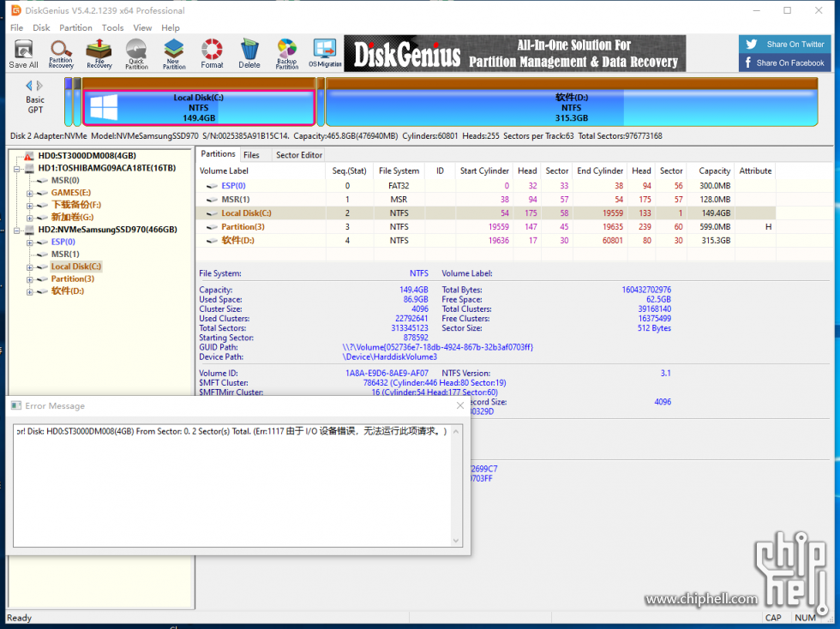Select MSR(1) under HD2 in tree
Screen dimensions: 840x629
coord(65,254)
